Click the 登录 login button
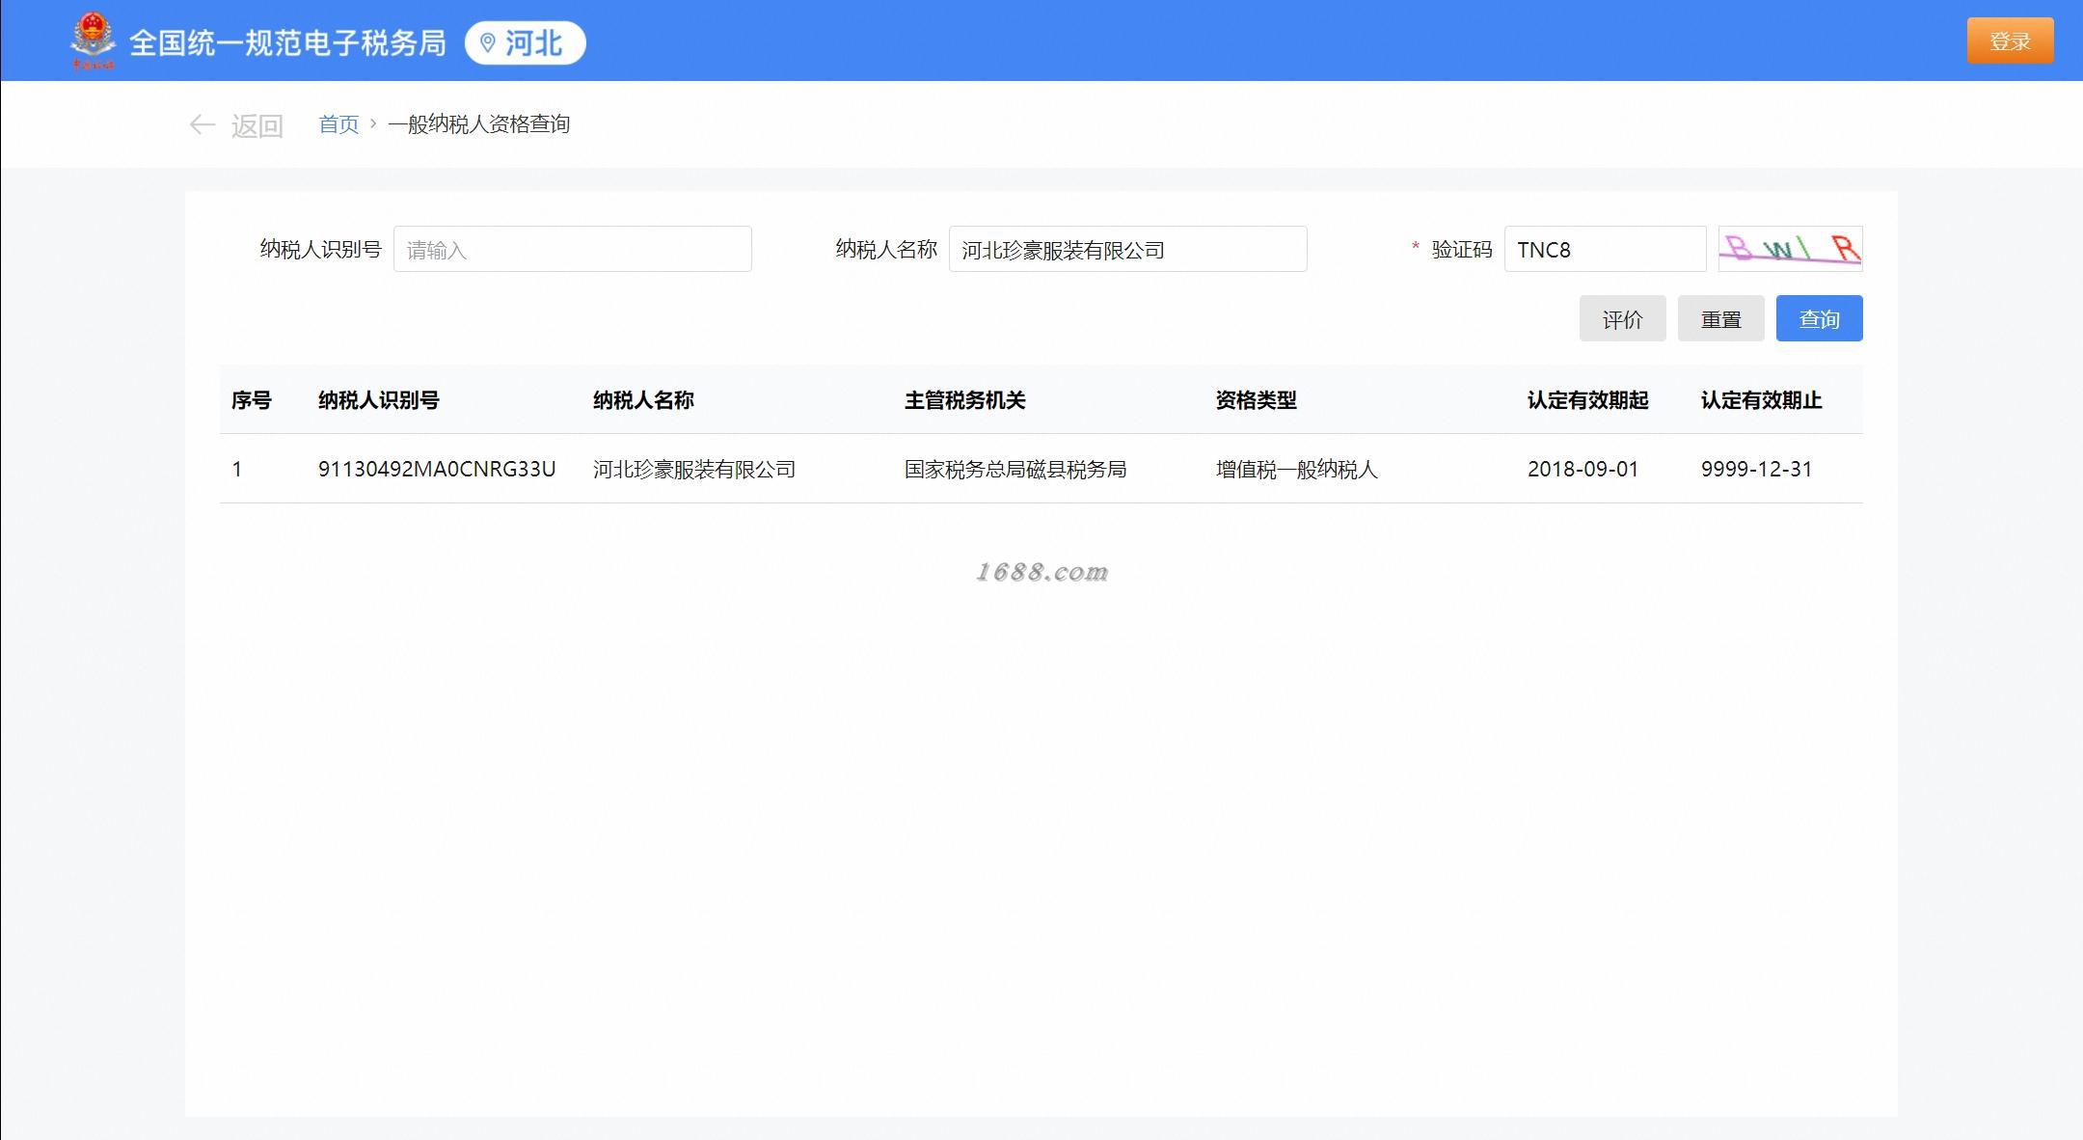2083x1140 pixels. [2010, 41]
